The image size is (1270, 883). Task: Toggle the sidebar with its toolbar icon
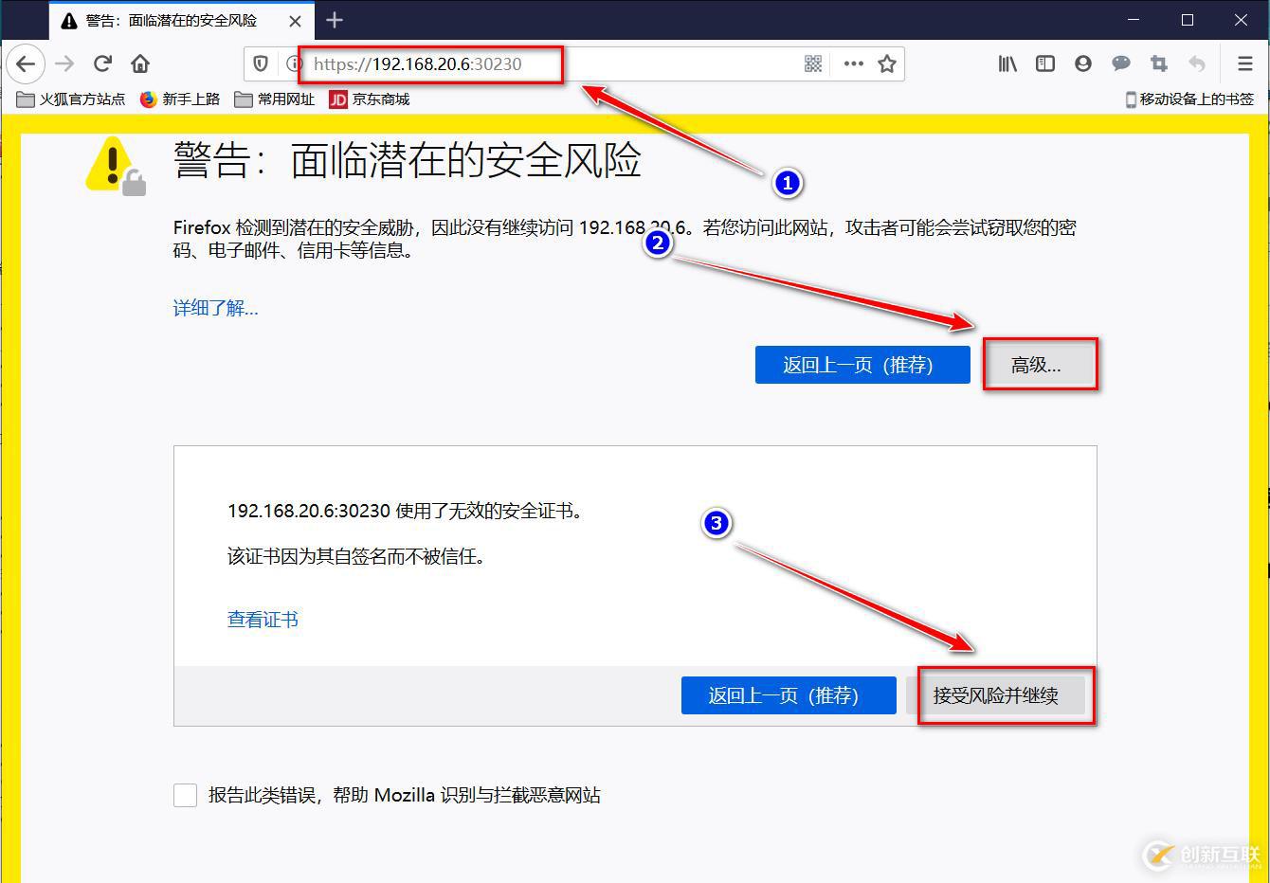pos(1045,63)
